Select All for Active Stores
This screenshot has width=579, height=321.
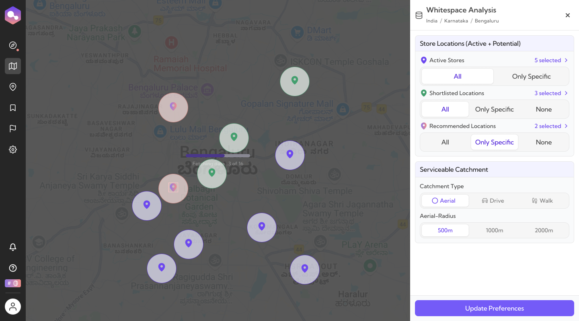pyautogui.click(x=458, y=76)
